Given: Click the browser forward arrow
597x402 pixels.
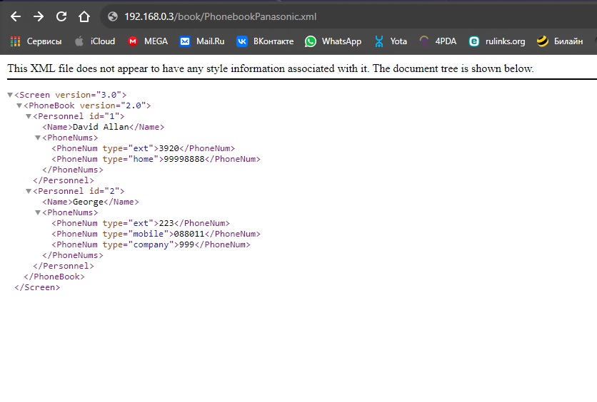Looking at the screenshot, I should (38, 16).
